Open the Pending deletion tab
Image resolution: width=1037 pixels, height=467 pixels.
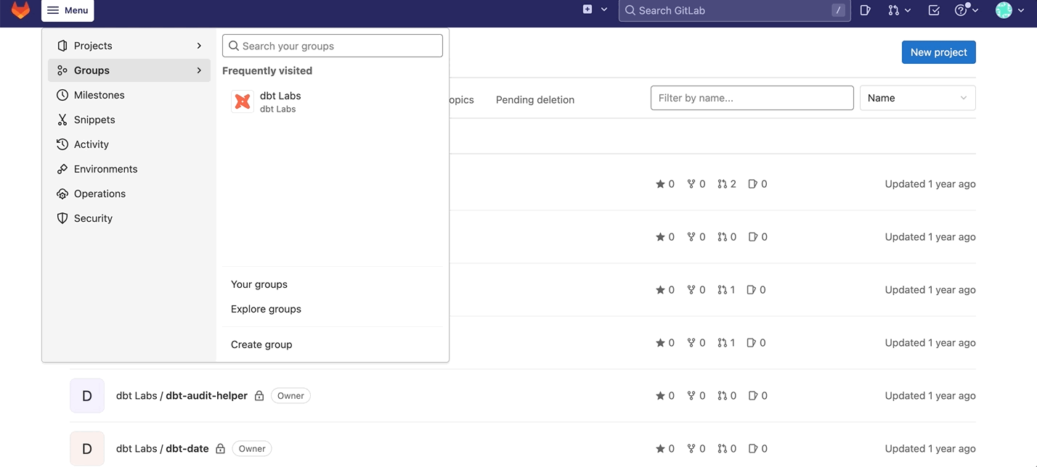click(534, 99)
